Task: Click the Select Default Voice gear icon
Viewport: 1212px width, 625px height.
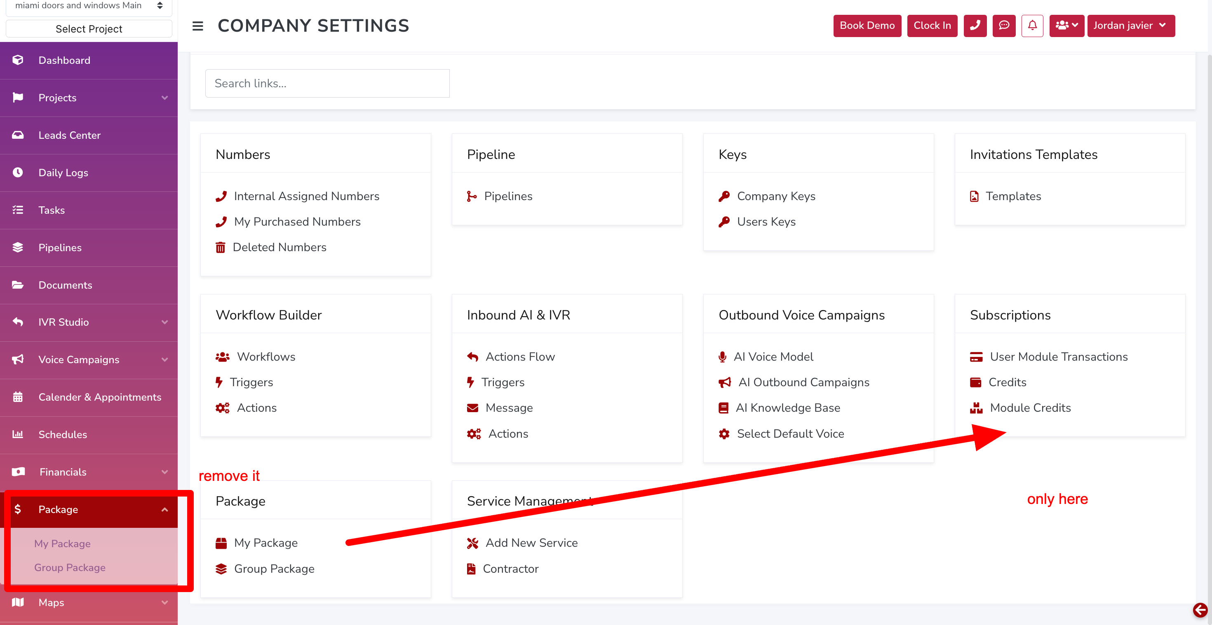Action: [x=724, y=434]
